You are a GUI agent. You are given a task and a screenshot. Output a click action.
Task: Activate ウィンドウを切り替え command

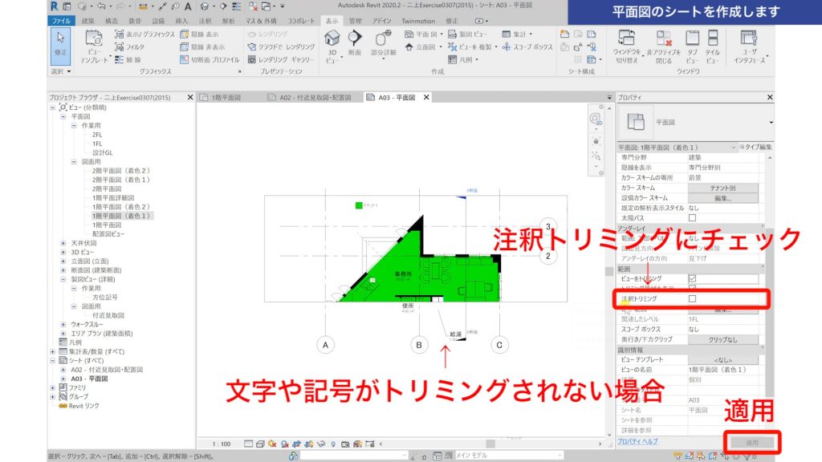click(627, 42)
